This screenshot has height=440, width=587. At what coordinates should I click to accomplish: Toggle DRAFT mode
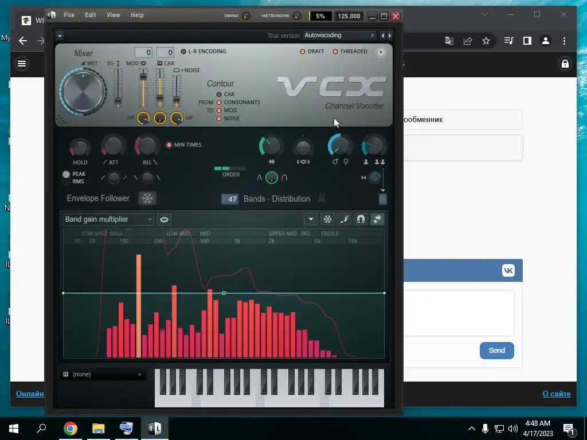303,52
